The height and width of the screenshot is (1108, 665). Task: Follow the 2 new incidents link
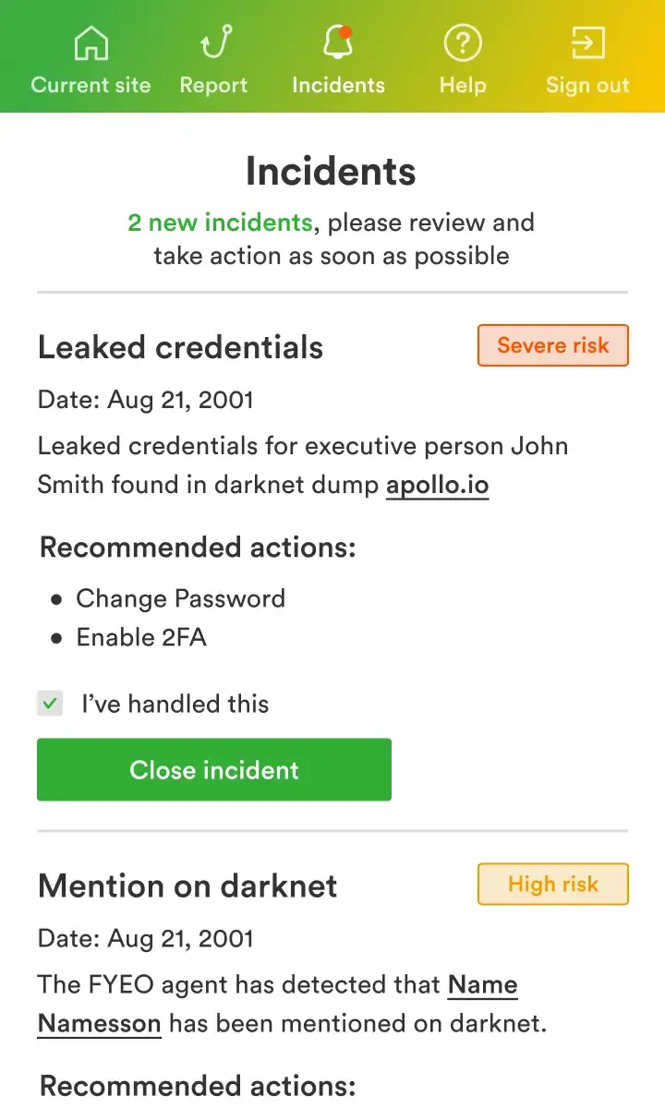[x=219, y=223]
